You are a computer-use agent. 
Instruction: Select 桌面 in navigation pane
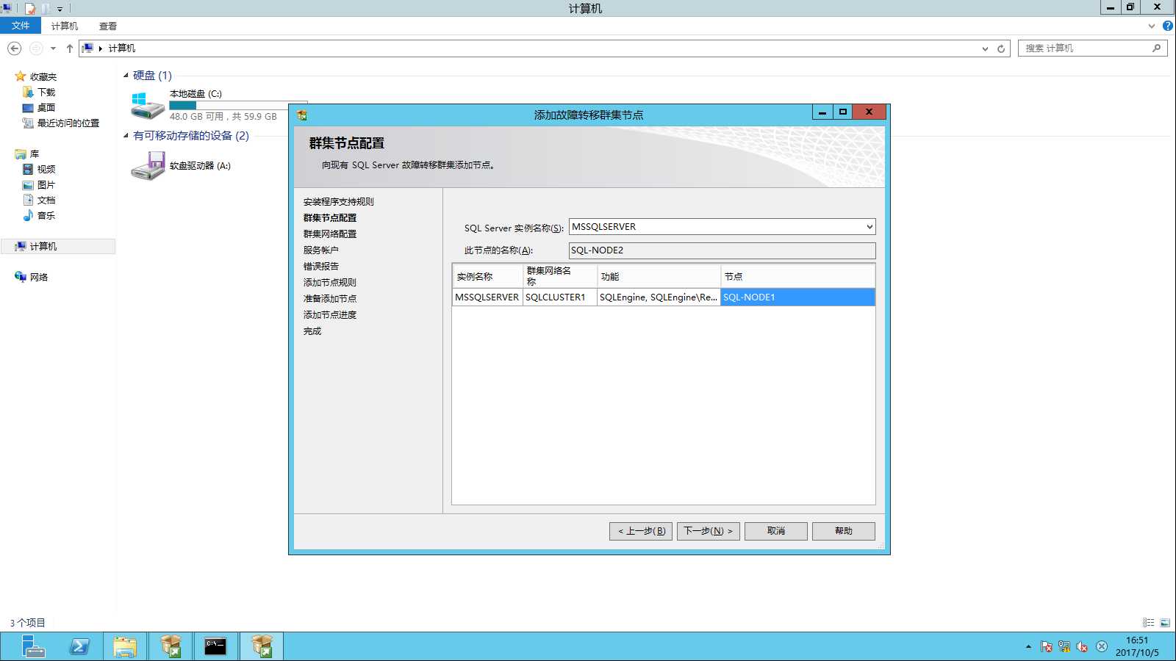tap(46, 108)
